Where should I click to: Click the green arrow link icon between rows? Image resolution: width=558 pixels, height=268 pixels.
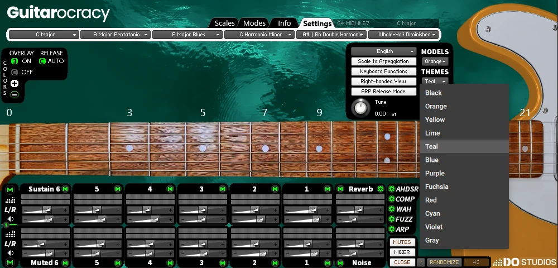click(x=6, y=225)
